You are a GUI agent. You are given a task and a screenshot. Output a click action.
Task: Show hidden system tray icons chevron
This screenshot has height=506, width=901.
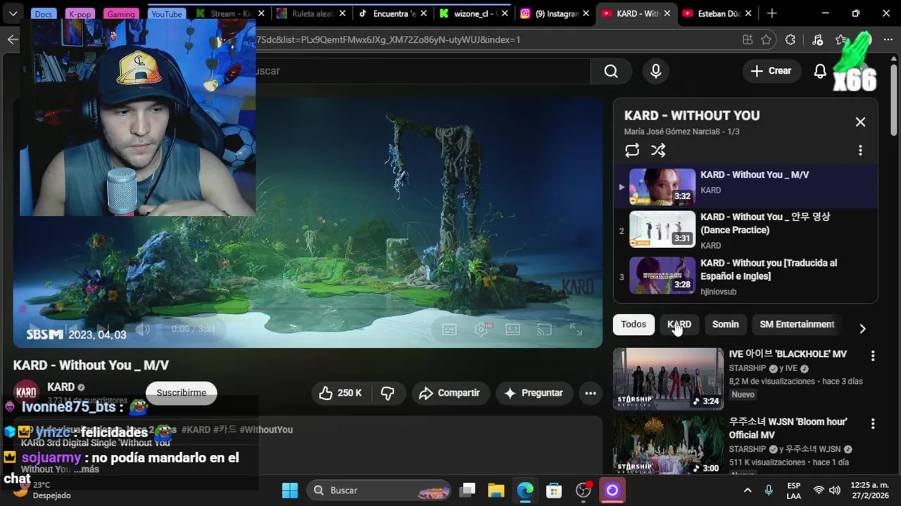coord(748,490)
